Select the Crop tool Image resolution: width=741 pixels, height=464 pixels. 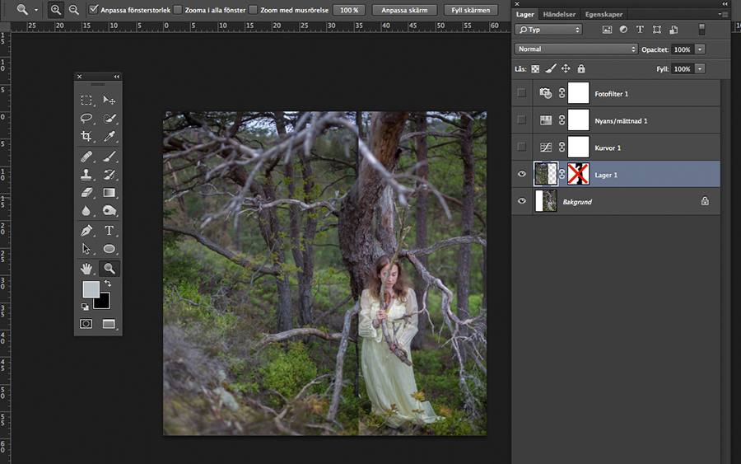pos(86,137)
